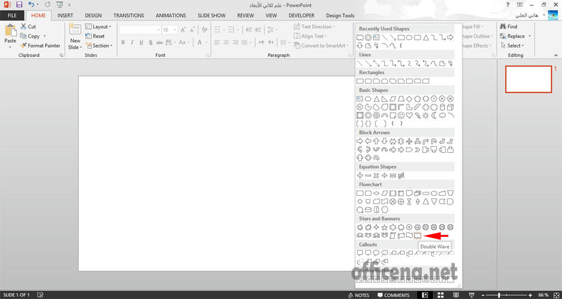This screenshot has height=299, width=562.
Task: Open the TRANSITIONS tab
Action: 129,15
